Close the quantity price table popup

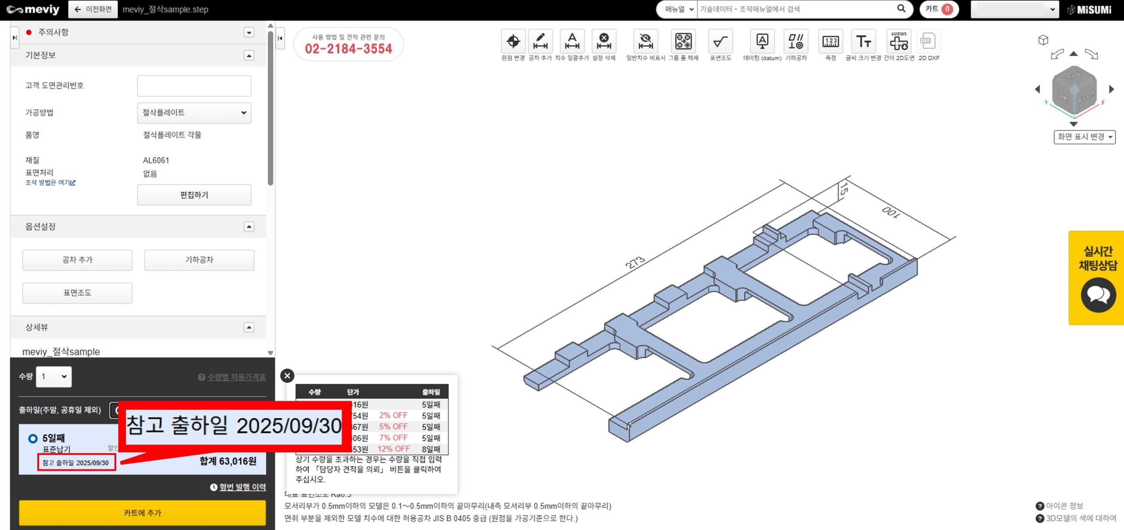coord(287,376)
